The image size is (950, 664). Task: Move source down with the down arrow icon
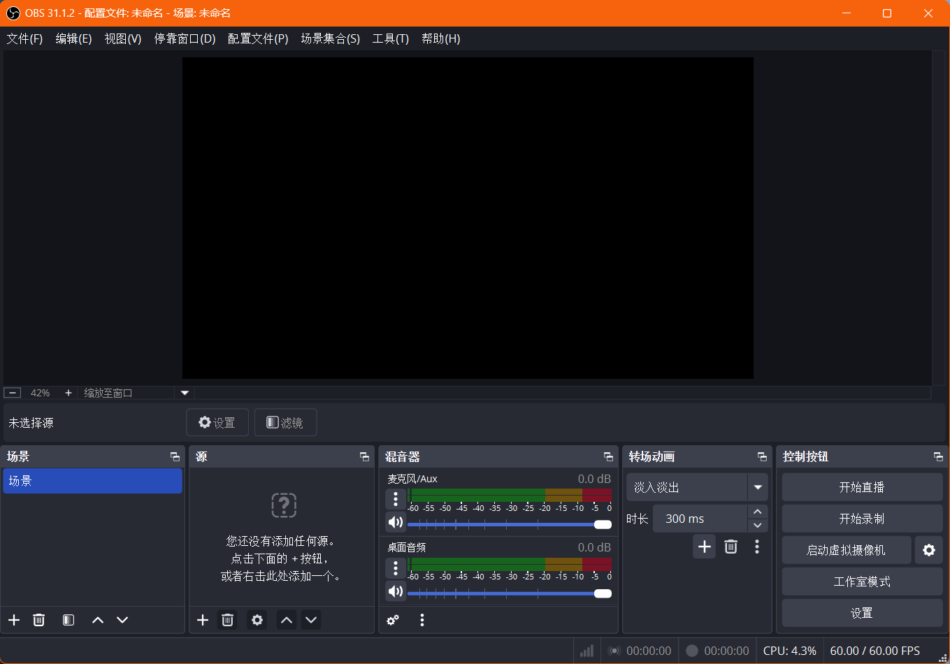pos(310,619)
